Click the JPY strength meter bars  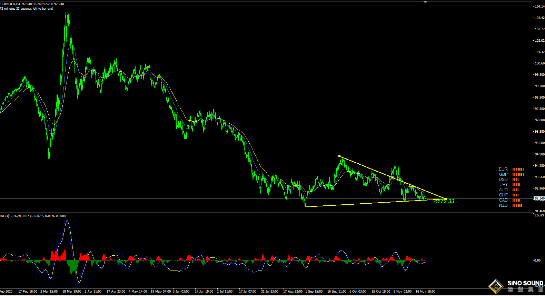[x=516, y=185]
